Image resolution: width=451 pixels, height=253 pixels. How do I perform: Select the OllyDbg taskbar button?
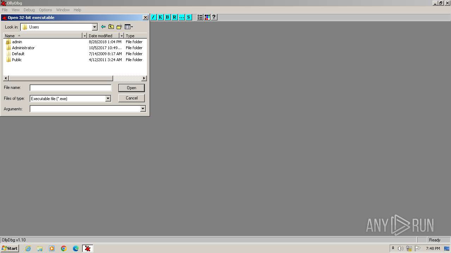click(88, 248)
